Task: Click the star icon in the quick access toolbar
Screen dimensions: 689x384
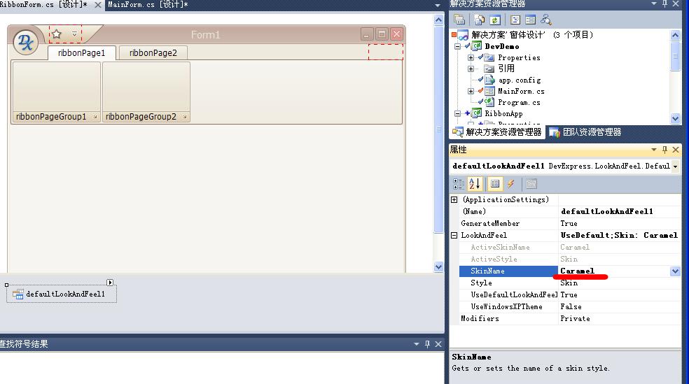Action: tap(57, 34)
